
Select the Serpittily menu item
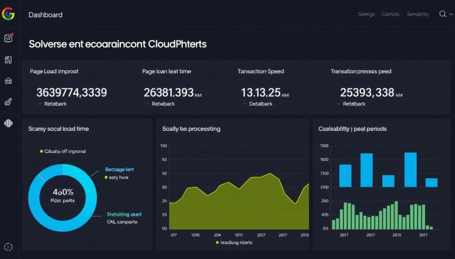417,14
